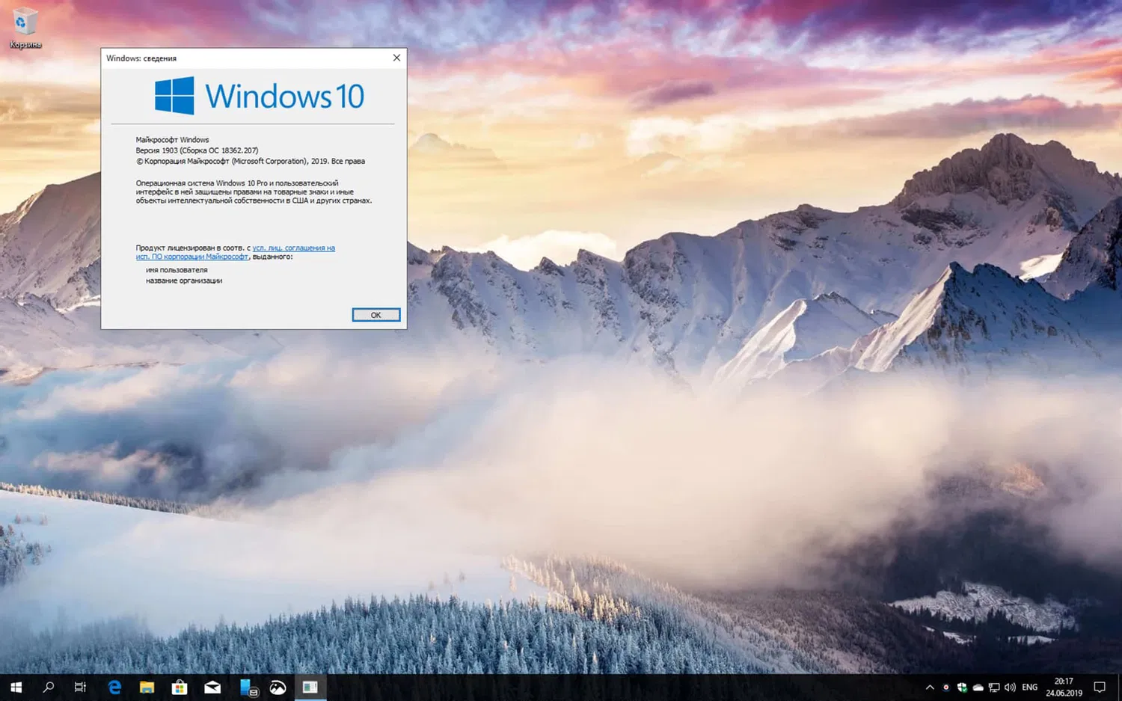Open network status from the tray icon
The width and height of the screenshot is (1122, 701).
(993, 687)
